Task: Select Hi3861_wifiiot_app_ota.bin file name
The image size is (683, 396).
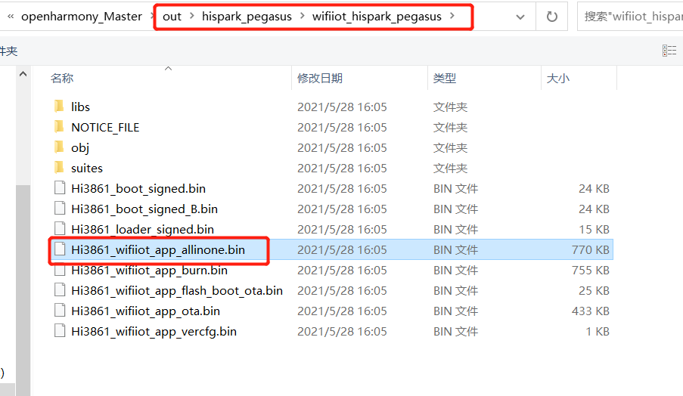Action: point(145,311)
